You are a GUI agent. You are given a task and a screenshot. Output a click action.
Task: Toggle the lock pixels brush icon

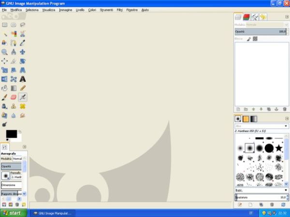click(x=249, y=39)
